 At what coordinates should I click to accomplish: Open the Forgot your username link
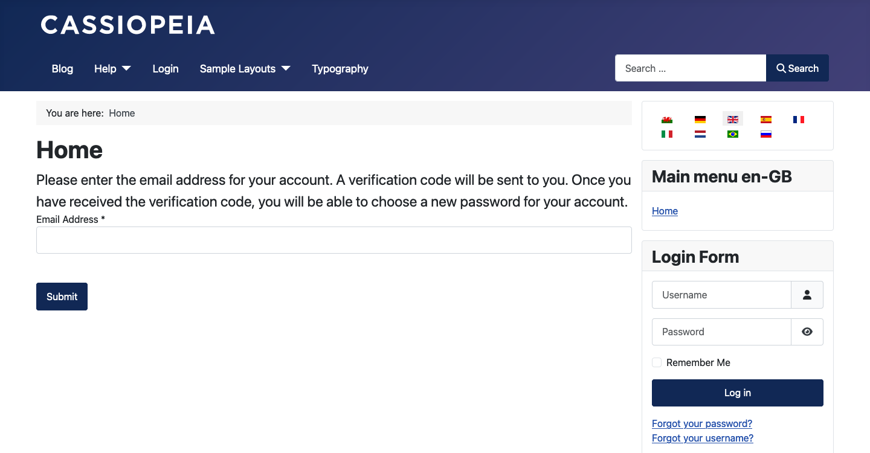point(702,438)
